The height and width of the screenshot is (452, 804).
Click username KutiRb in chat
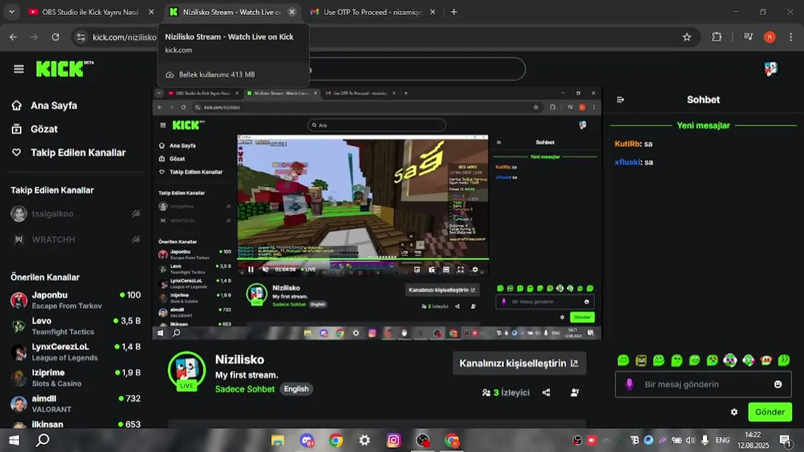coord(627,144)
